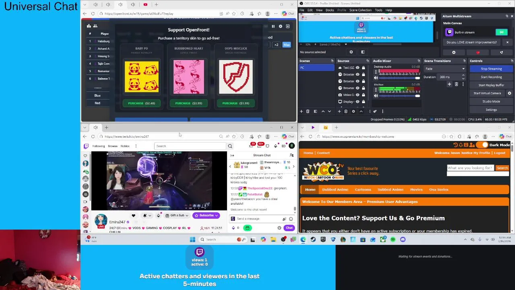Toggle lock on the Text (GDI) source
The height and width of the screenshot is (290, 515).
[x=363, y=68]
